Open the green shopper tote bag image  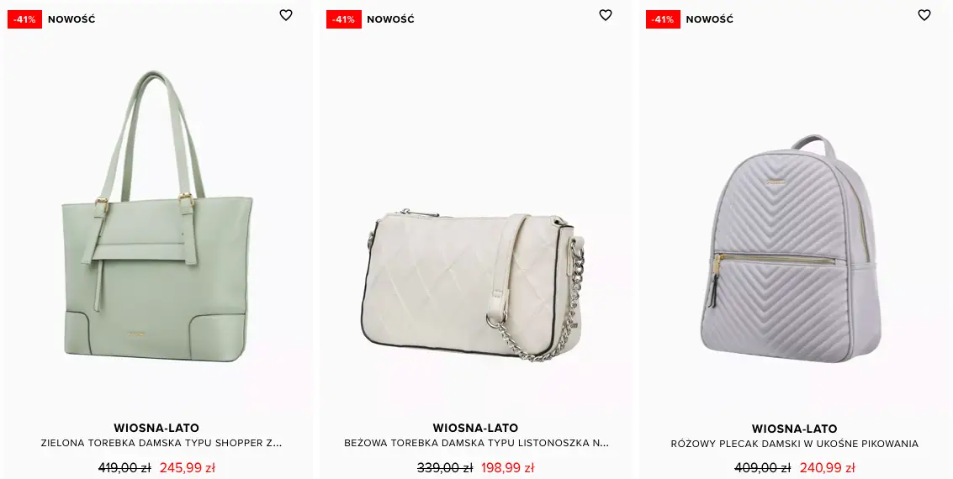157,217
